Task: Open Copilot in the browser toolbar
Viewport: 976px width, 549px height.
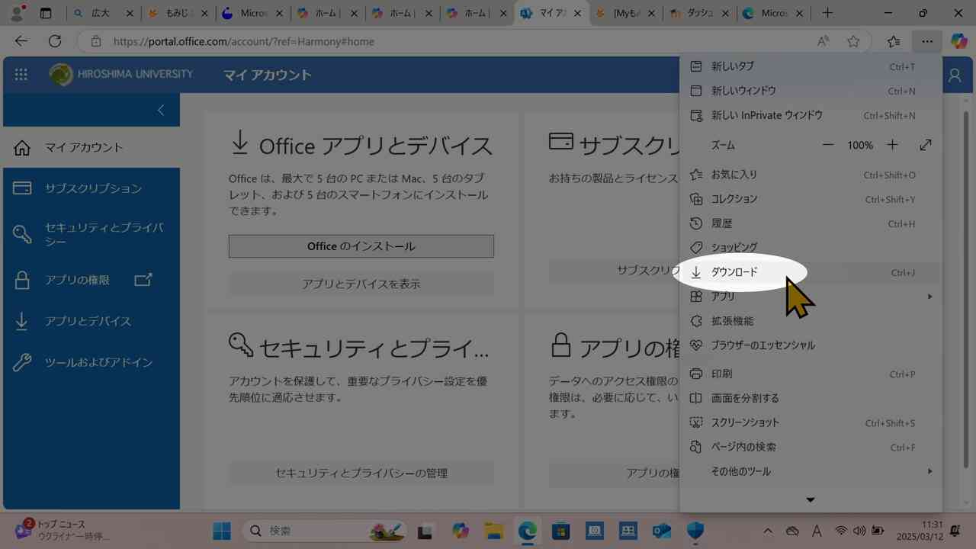Action: tap(958, 41)
